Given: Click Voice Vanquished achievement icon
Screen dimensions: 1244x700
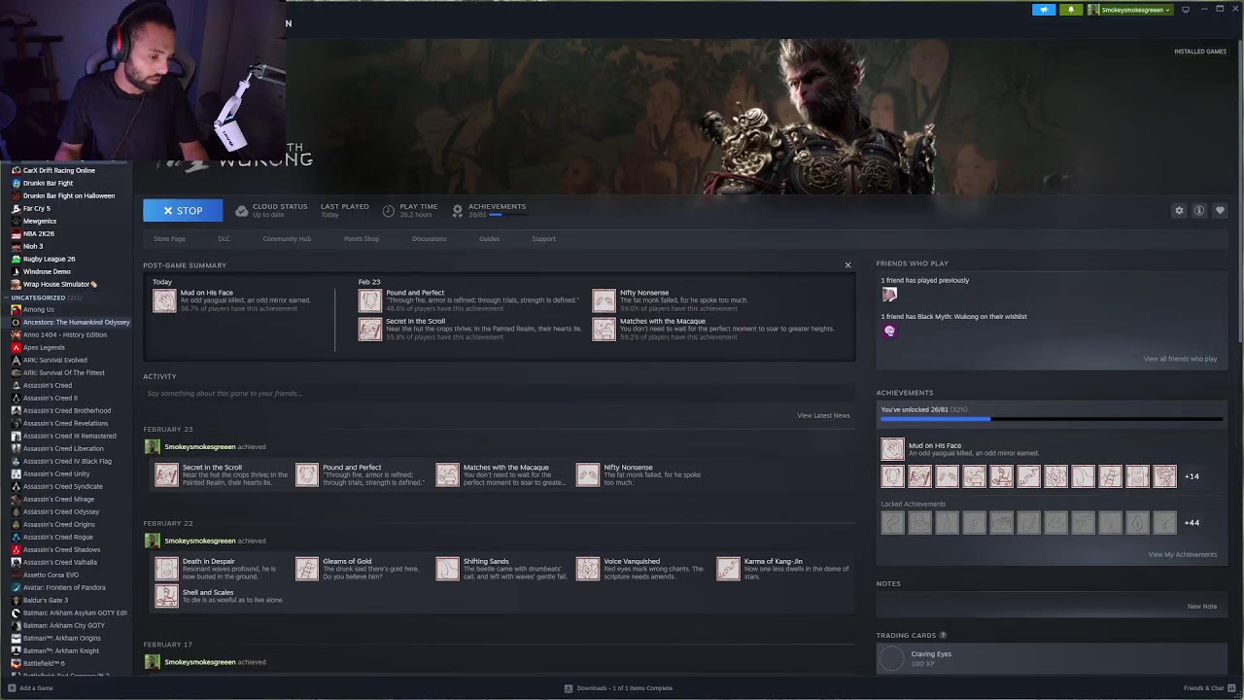Looking at the screenshot, I should 587,568.
